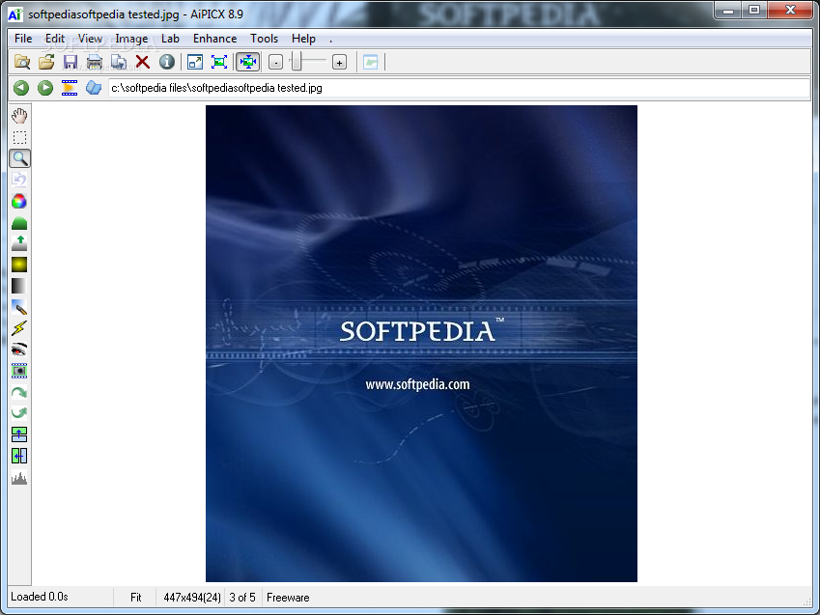
Task: Flip image horizontally icon
Action: pyautogui.click(x=19, y=456)
